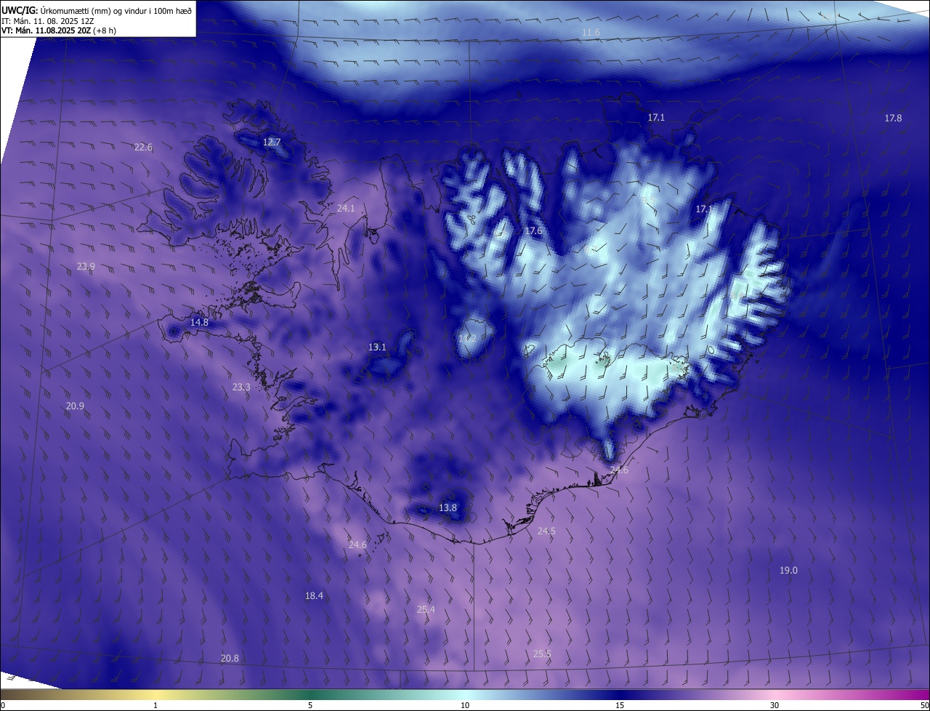Click the 23.9 value label
This screenshot has width=930, height=711.
coord(86,266)
